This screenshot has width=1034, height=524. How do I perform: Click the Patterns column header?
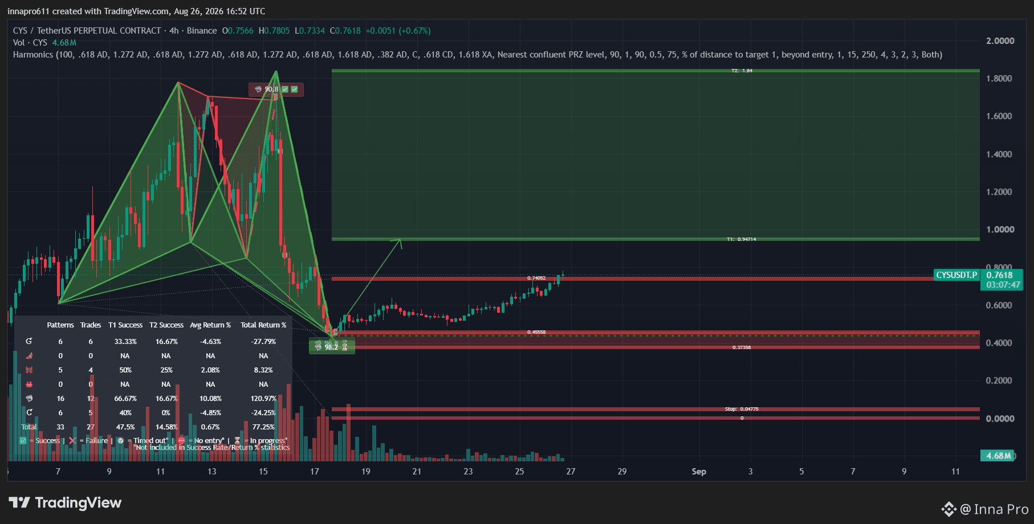click(60, 325)
